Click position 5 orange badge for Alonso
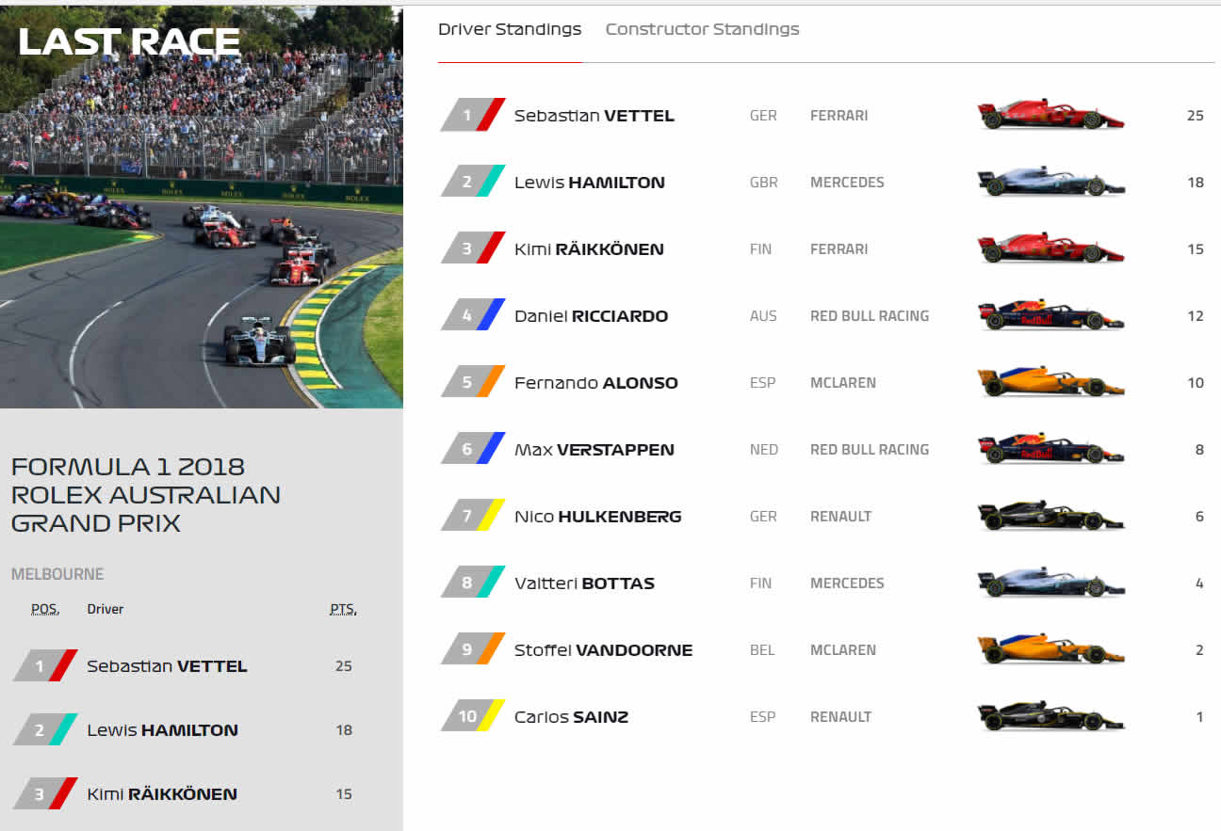 tap(473, 383)
